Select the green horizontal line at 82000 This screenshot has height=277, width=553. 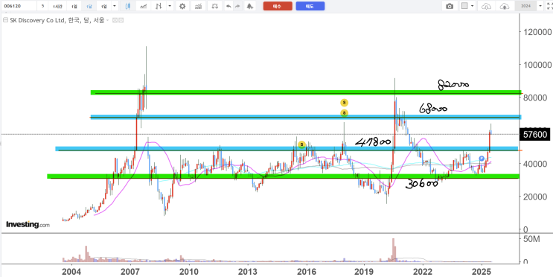click(x=306, y=92)
